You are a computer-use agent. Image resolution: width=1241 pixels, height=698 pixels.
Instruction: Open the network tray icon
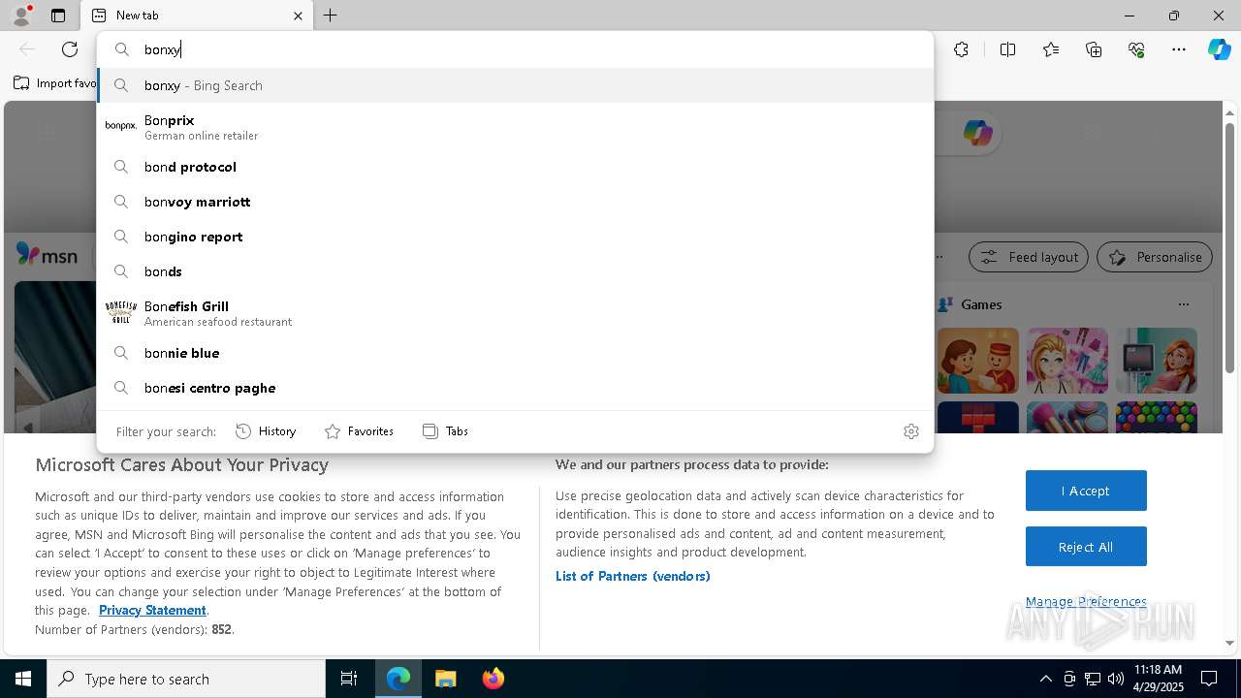(x=1093, y=679)
